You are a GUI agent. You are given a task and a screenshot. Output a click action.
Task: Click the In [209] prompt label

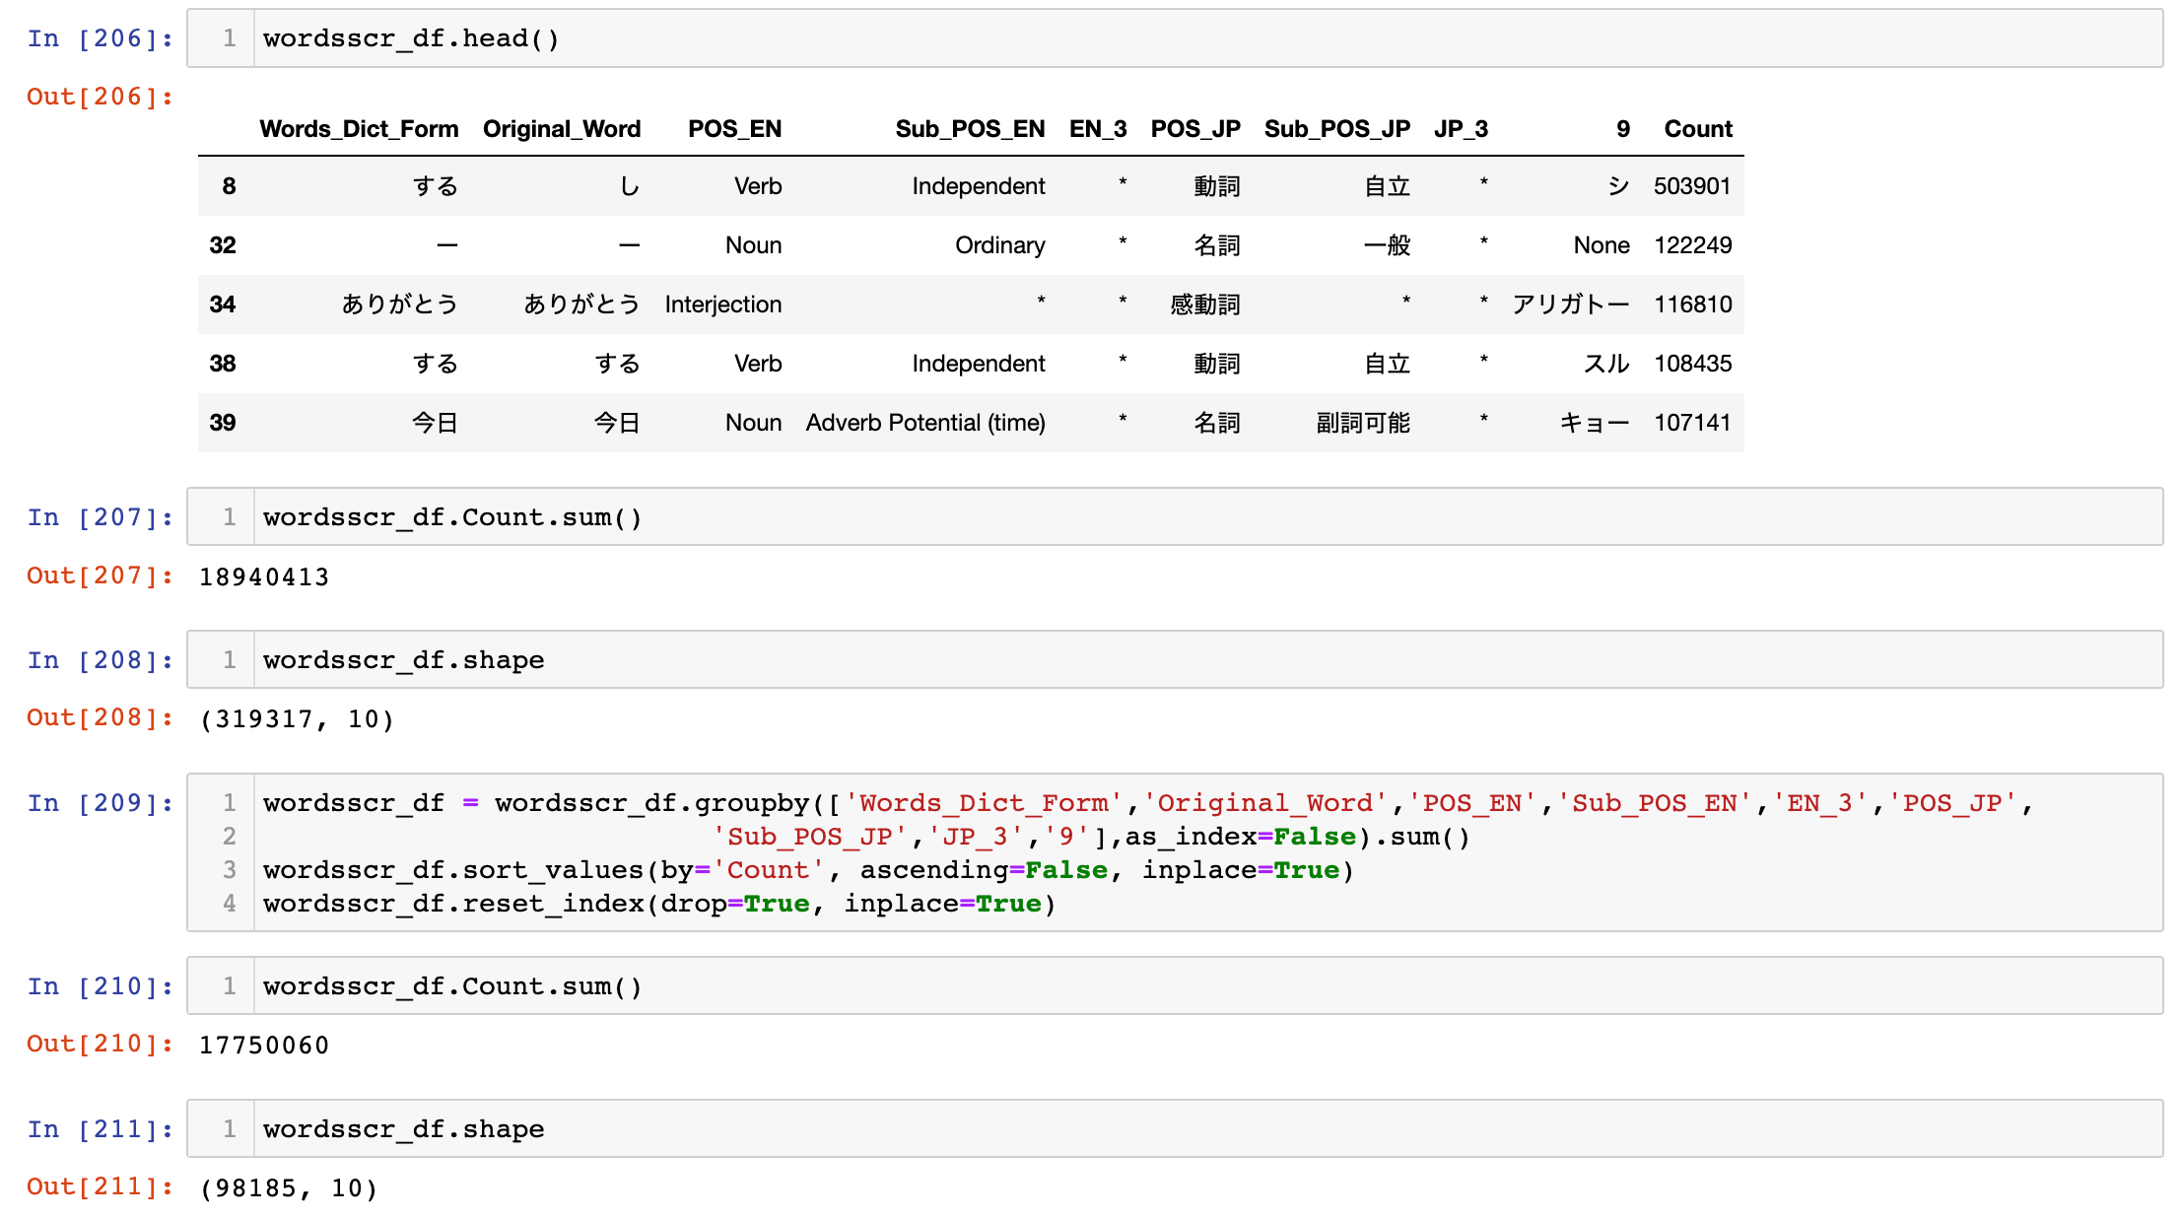[x=100, y=804]
